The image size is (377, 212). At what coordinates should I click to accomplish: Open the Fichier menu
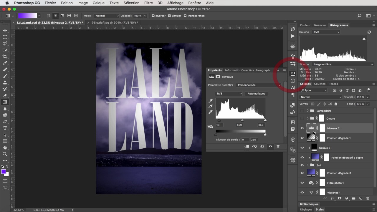(50, 3)
